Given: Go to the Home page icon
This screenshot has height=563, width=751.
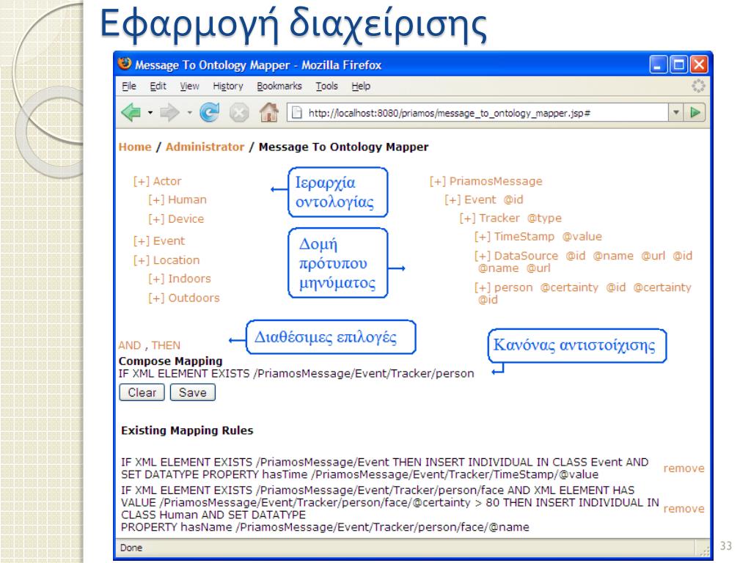Looking at the screenshot, I should point(269,112).
